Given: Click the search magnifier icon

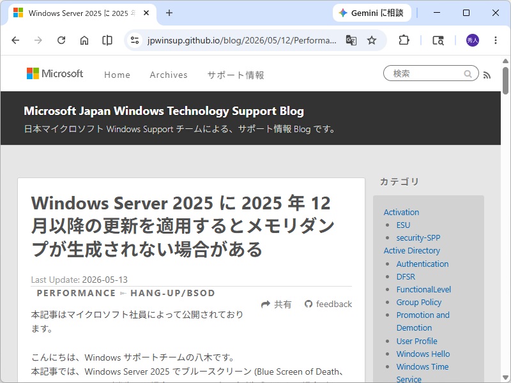Looking at the screenshot, I should click(x=468, y=74).
